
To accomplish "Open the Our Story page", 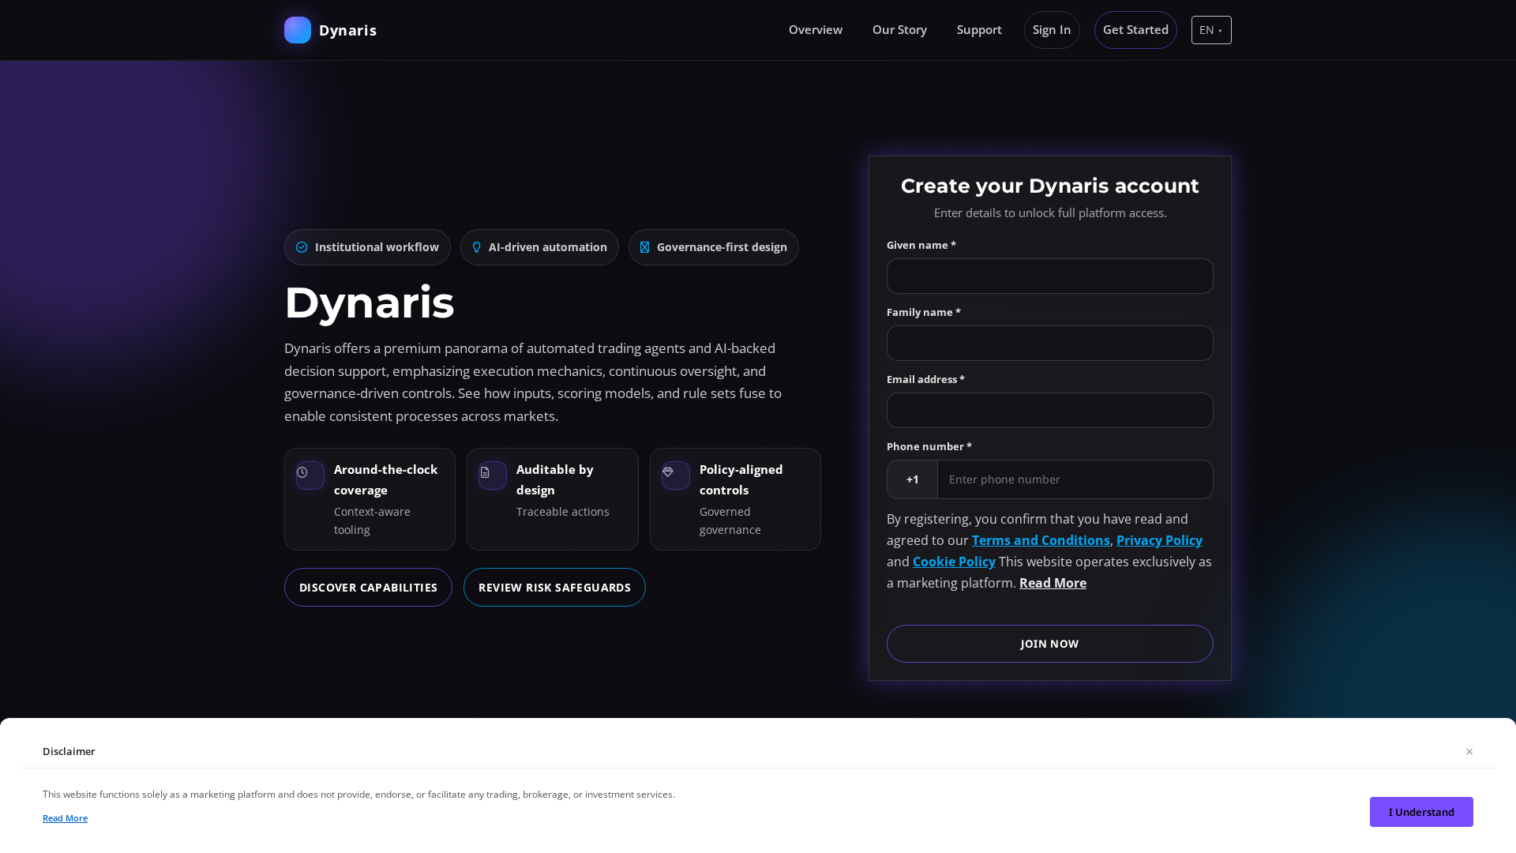I will tap(899, 30).
